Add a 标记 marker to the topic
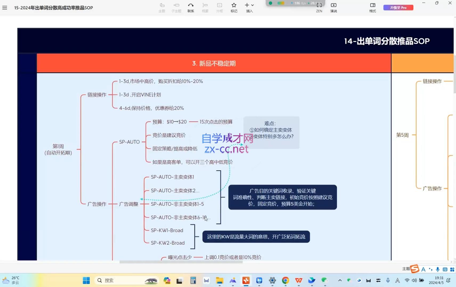This screenshot has width=456, height=287. click(234, 7)
